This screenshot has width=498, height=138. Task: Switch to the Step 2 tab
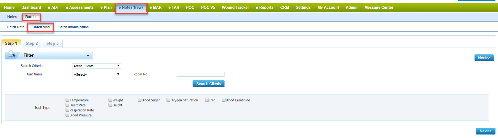(32, 43)
